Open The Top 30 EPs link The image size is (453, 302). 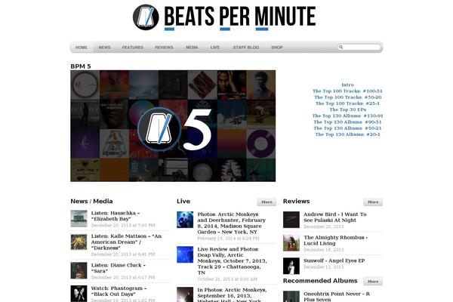(x=347, y=109)
